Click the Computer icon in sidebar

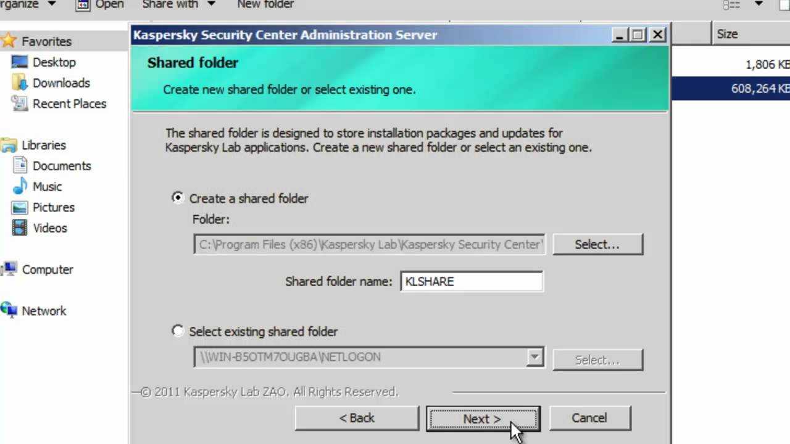(x=9, y=269)
